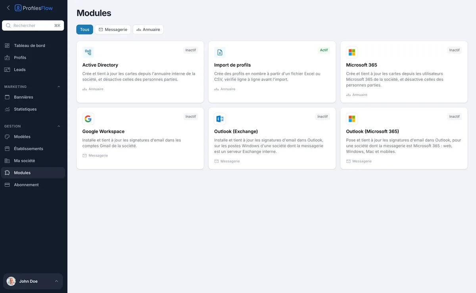Click the Import de profils file icon
Viewport: 476px width, 293px height.
pyautogui.click(x=220, y=52)
